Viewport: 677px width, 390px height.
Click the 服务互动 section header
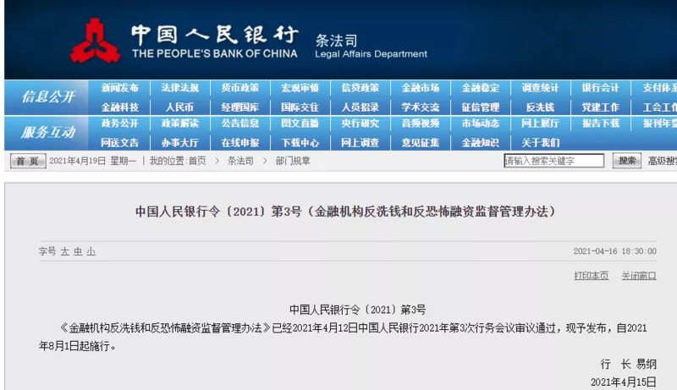(48, 132)
